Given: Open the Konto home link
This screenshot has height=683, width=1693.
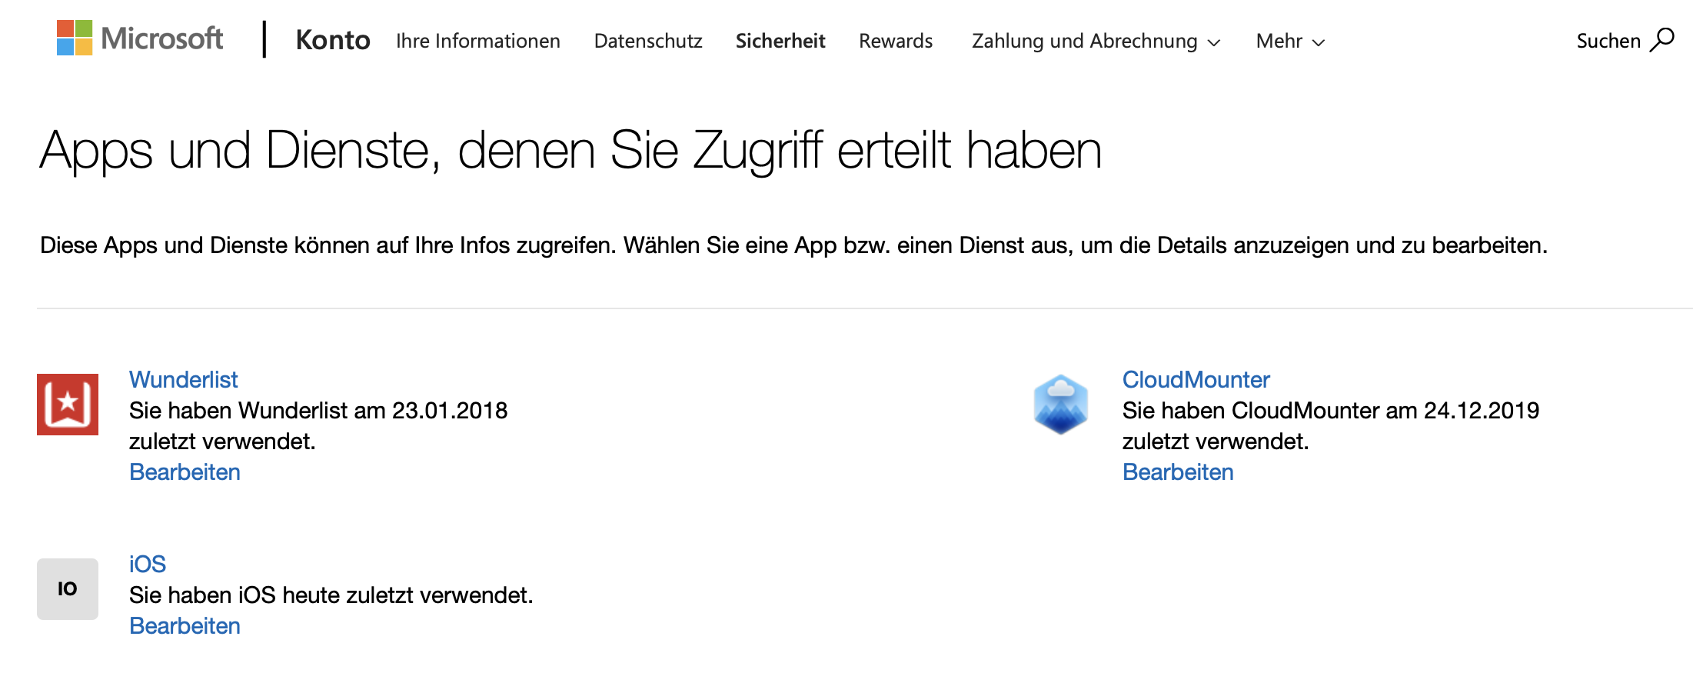Looking at the screenshot, I should coord(333,40).
